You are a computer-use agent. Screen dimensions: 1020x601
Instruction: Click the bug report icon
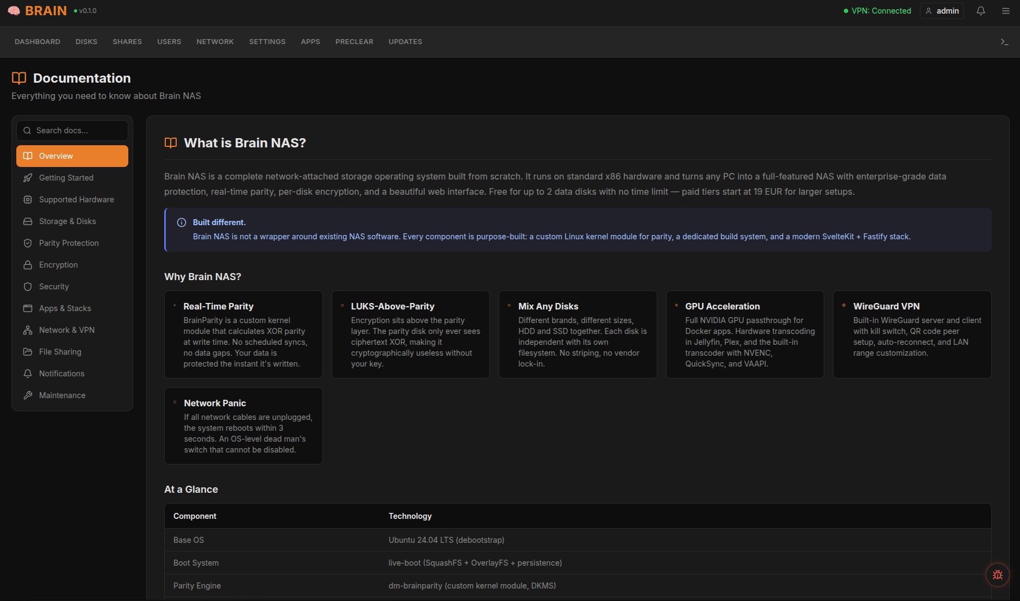998,574
